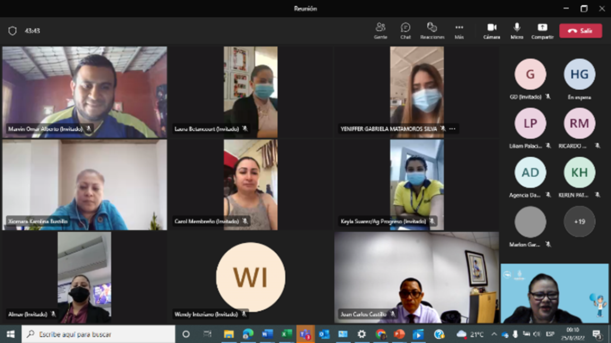Open PowerPoint from the taskbar
The image size is (611, 343).
(x=399, y=334)
